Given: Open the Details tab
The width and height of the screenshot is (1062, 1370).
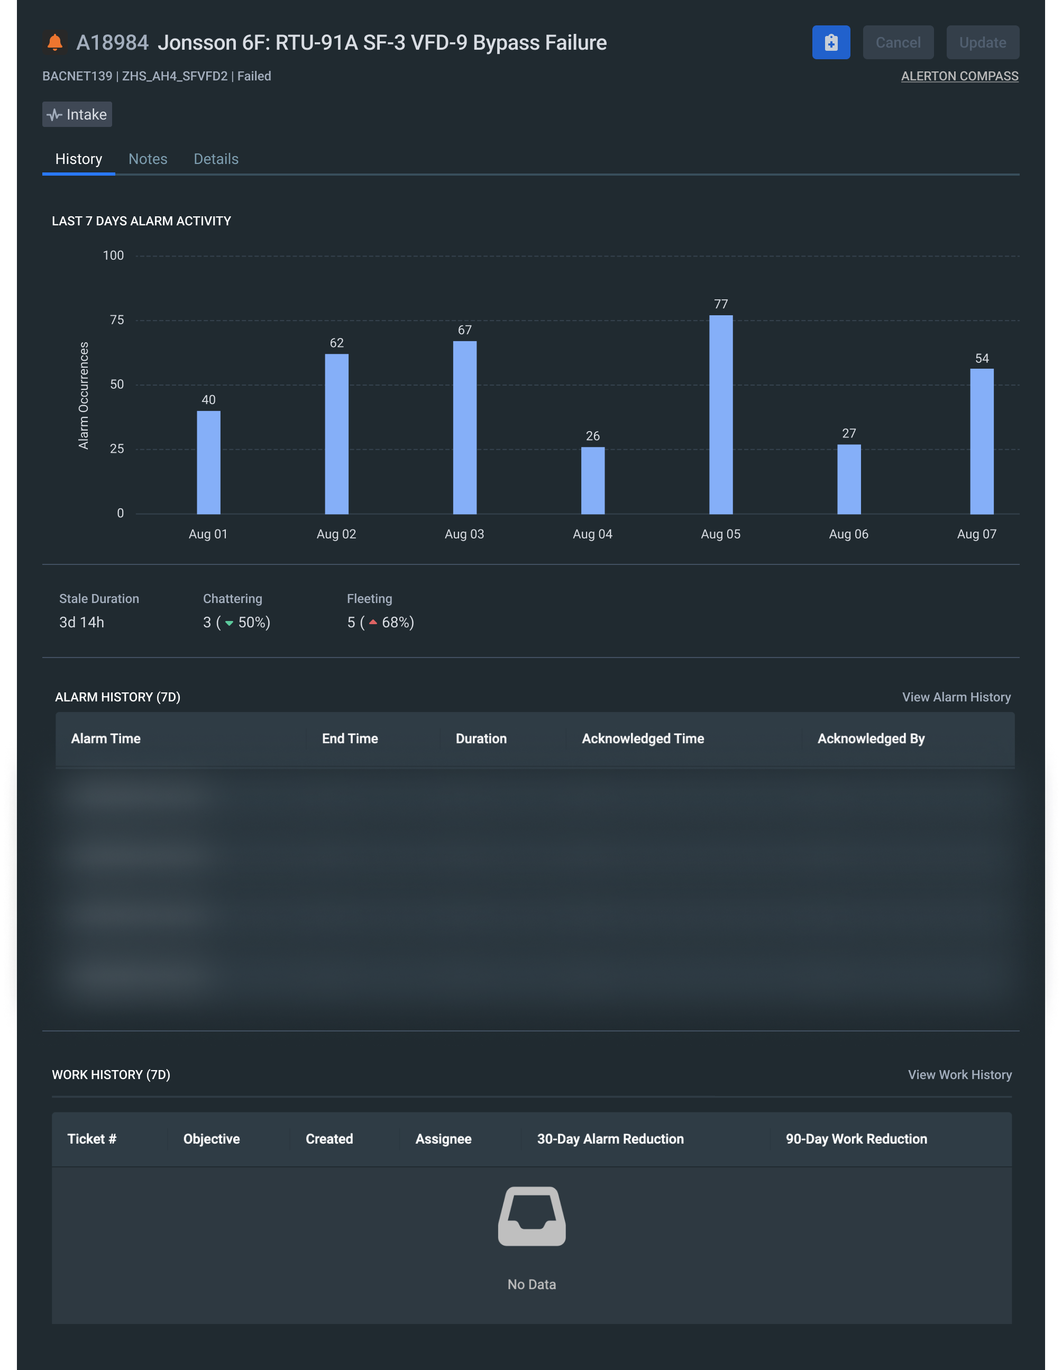Looking at the screenshot, I should 216,159.
